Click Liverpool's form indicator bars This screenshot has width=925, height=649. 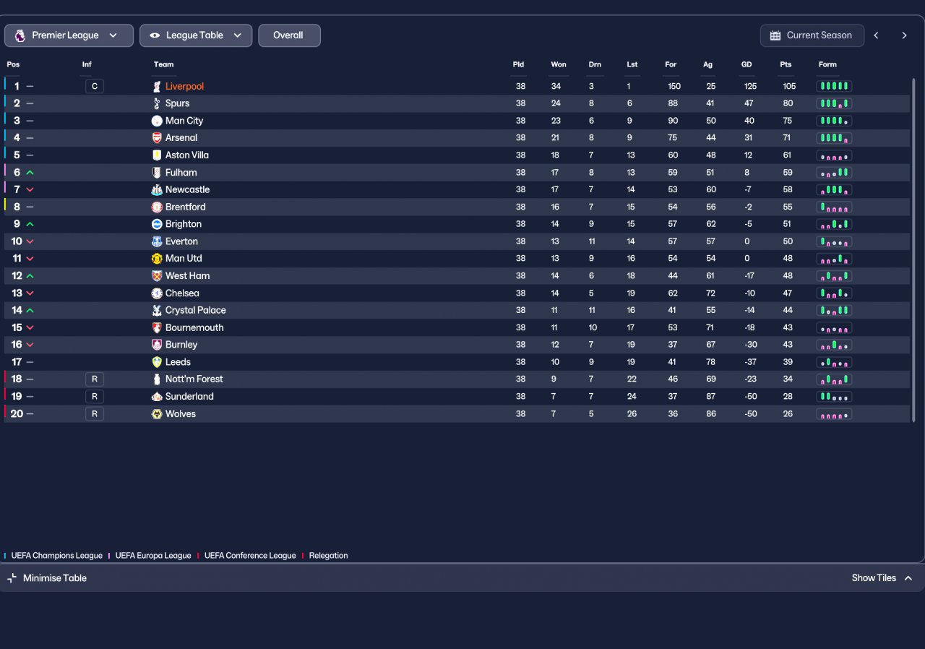(834, 87)
